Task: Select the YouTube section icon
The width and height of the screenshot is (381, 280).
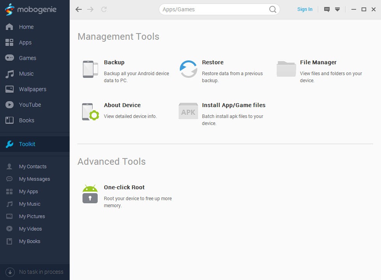Action: click(9, 105)
